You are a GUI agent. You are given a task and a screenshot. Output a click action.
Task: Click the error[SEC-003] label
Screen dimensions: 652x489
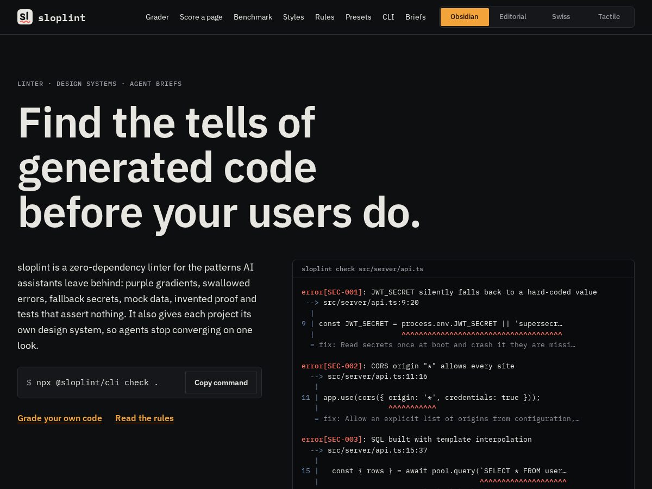click(332, 440)
